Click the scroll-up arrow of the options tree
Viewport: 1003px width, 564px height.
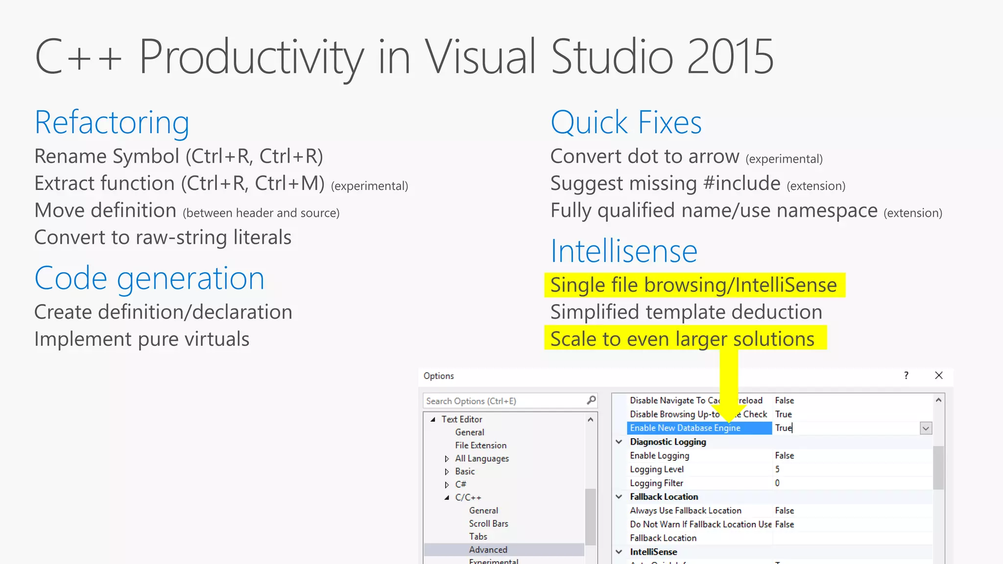(590, 420)
